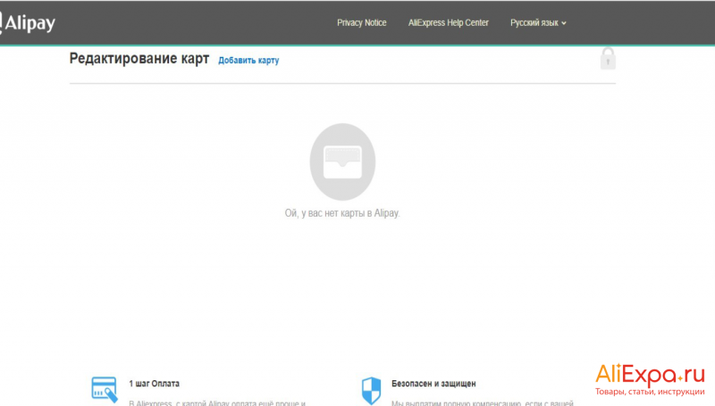Screen dimensions: 715x406
Task: Click the Редактирование карт page heading
Action: 139,59
